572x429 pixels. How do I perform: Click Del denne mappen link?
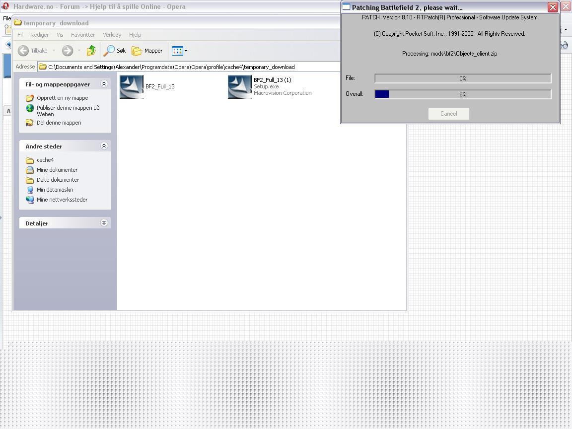(x=59, y=123)
